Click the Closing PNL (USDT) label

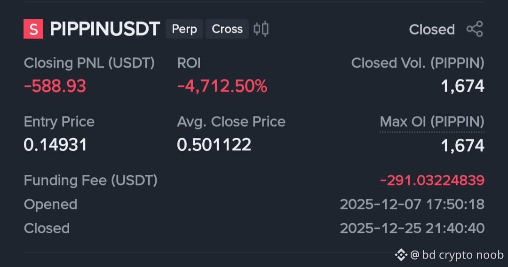pyautogui.click(x=89, y=63)
